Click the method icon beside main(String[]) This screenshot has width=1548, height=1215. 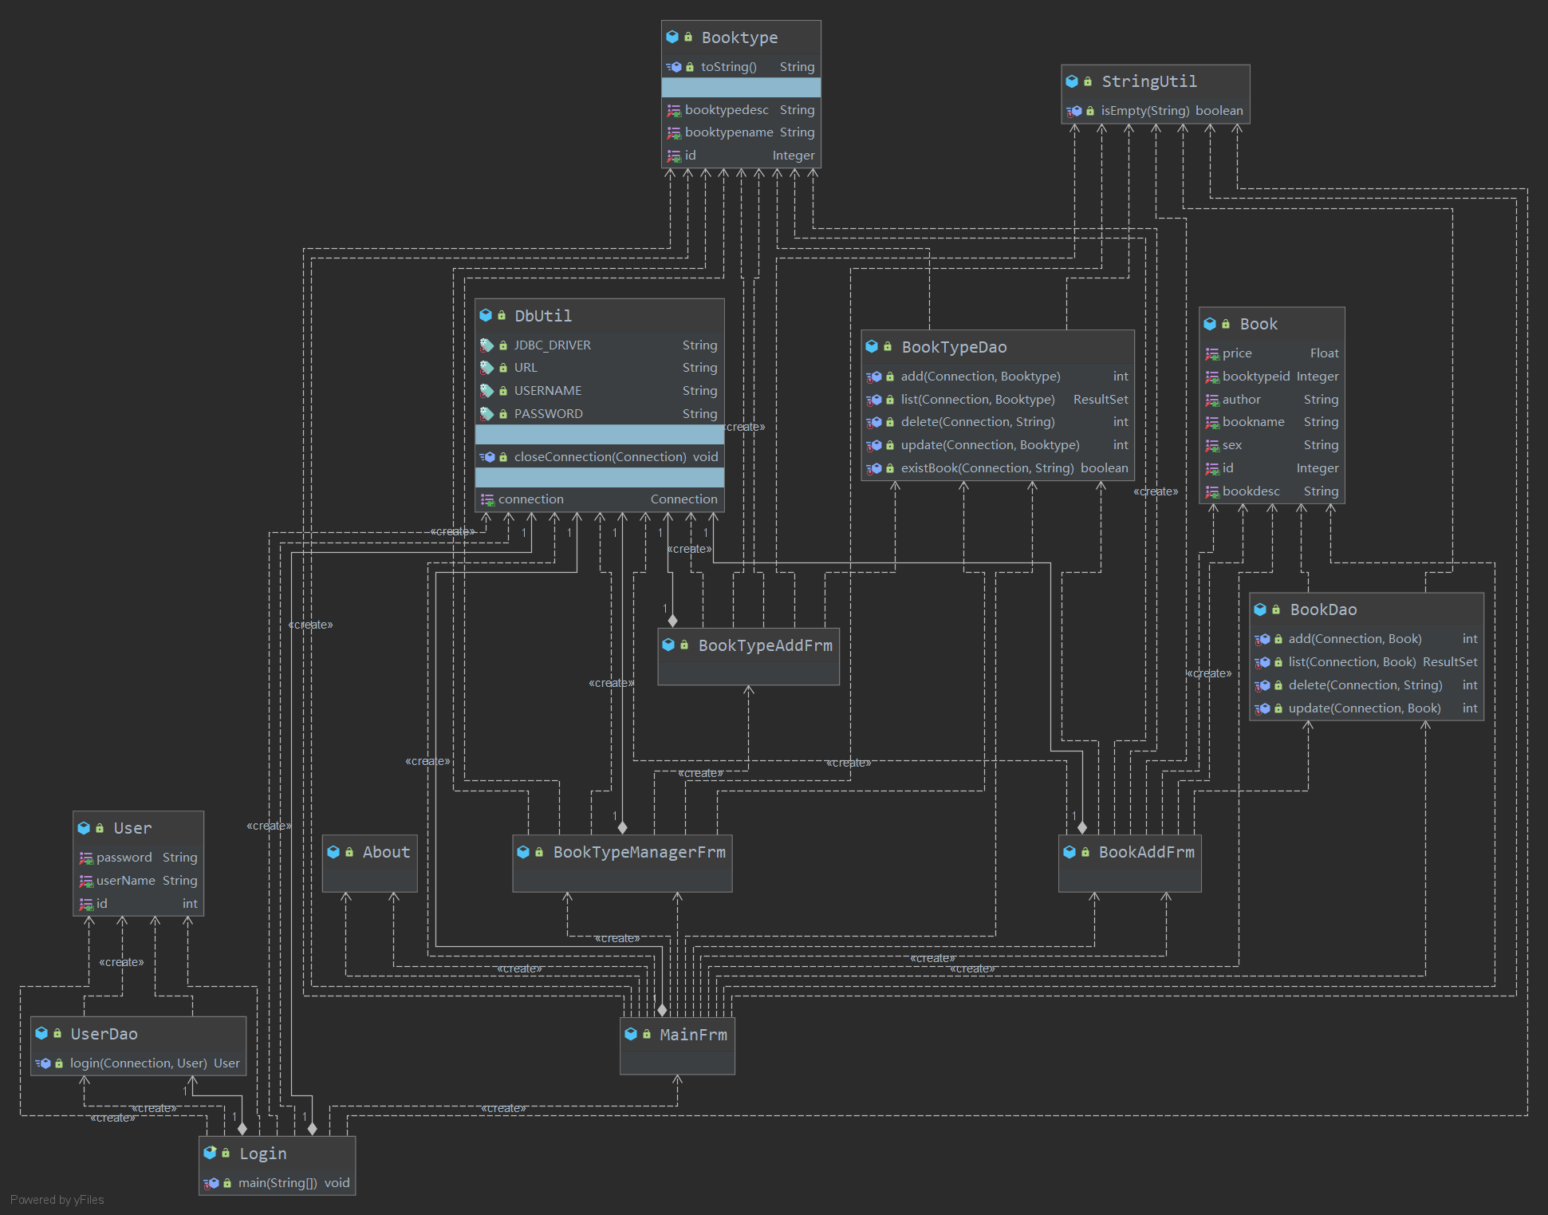[x=211, y=1183]
